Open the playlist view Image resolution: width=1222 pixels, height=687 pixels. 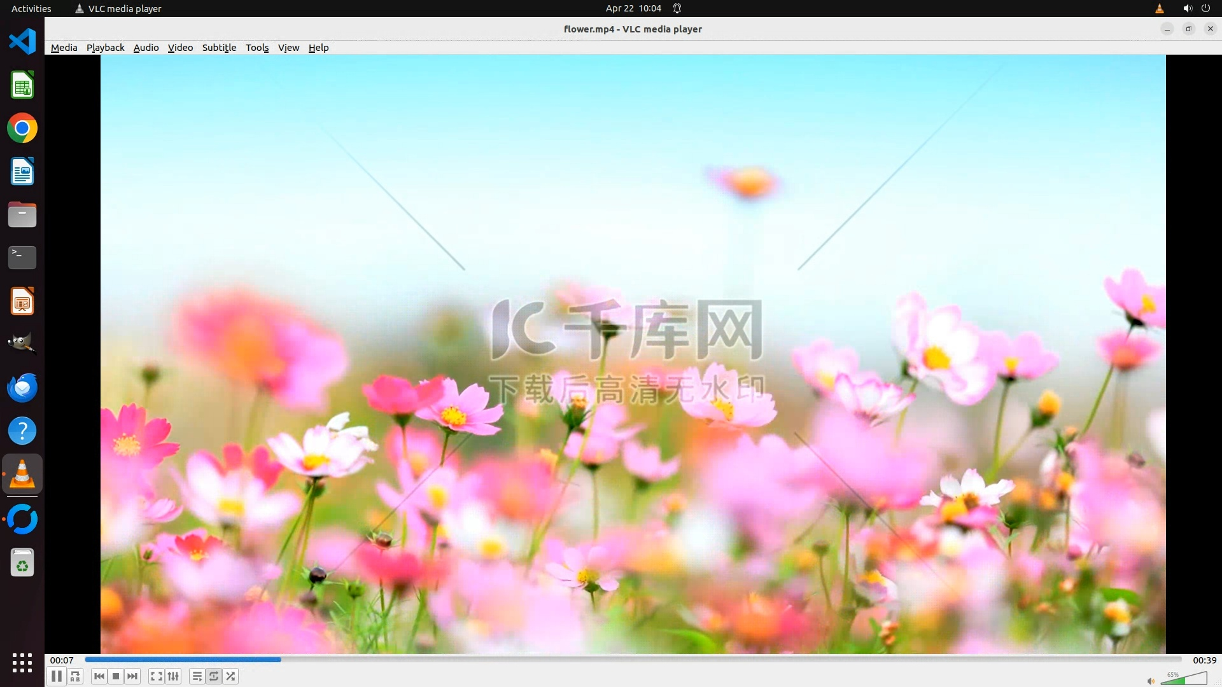tap(197, 676)
